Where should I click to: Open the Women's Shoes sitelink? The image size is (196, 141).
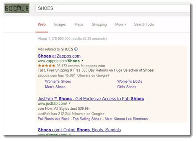58,82
